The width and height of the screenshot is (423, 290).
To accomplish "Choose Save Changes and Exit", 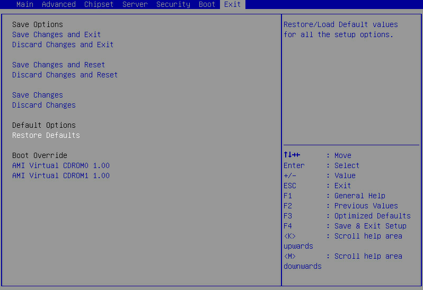I will click(x=56, y=34).
